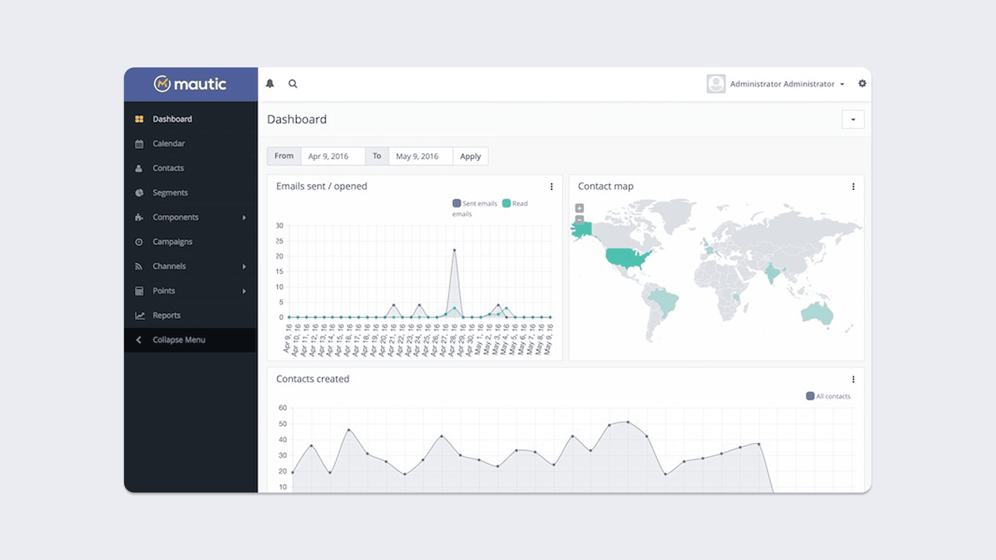Open Contact map widget menu
Screen dimensions: 996x560
coord(853,187)
